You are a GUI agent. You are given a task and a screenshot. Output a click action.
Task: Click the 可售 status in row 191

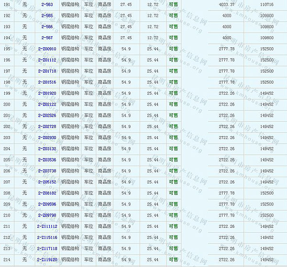tap(173, 4)
